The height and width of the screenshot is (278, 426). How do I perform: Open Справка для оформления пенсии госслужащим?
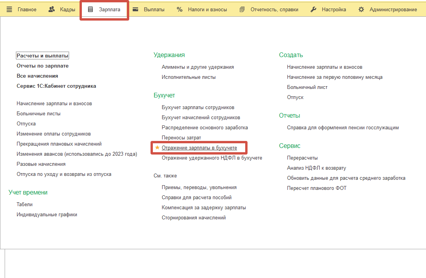click(343, 127)
